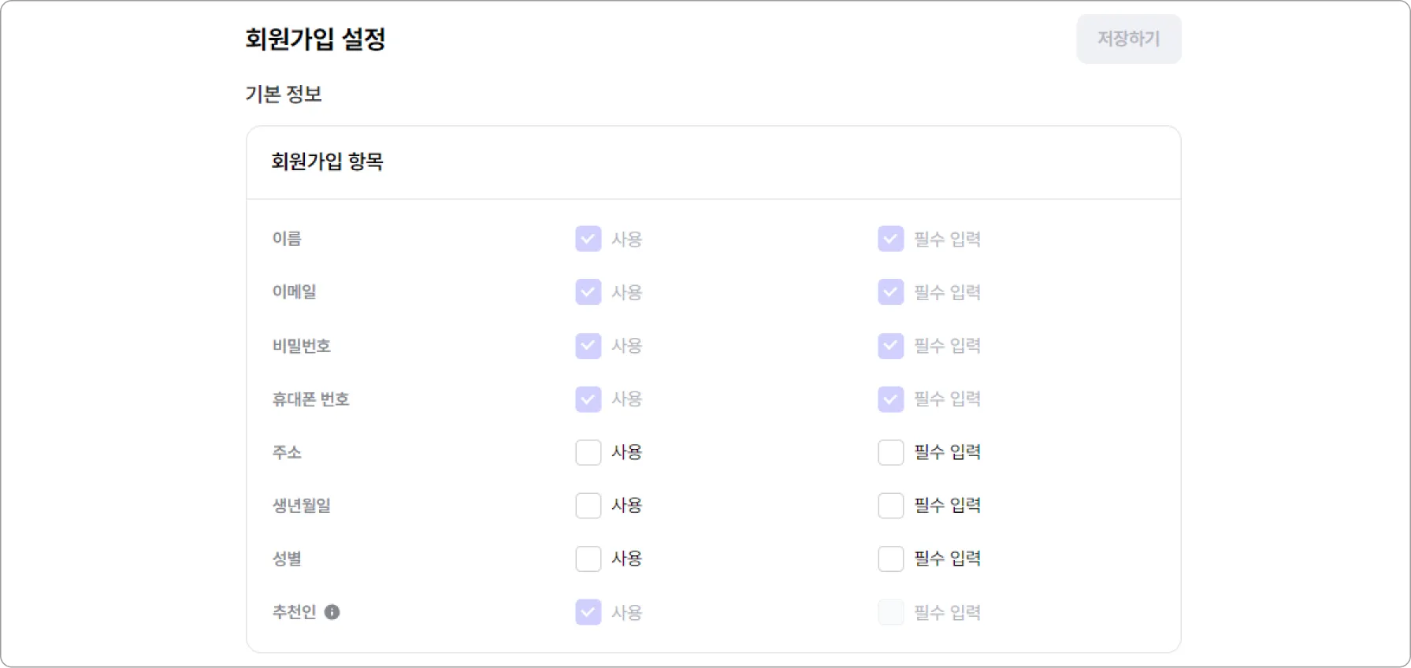This screenshot has width=1411, height=668.
Task: Click the 회원가입 항목 section header
Action: [x=328, y=162]
